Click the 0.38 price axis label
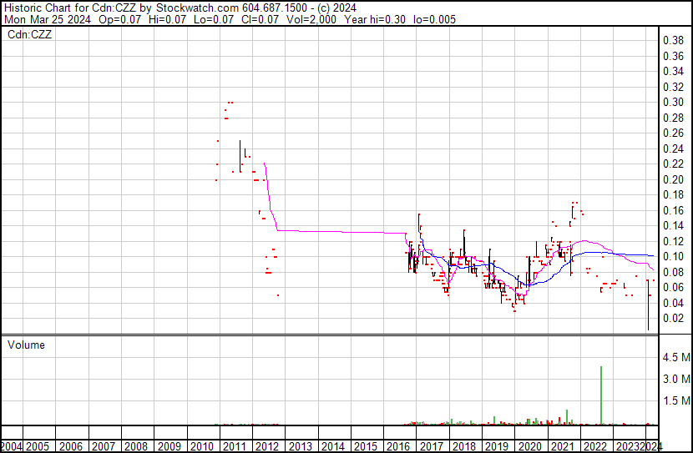 coord(674,41)
